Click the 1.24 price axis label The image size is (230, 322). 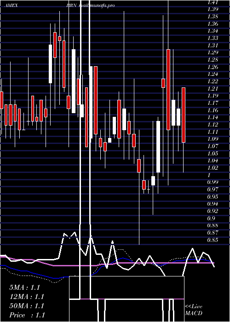[213, 74]
